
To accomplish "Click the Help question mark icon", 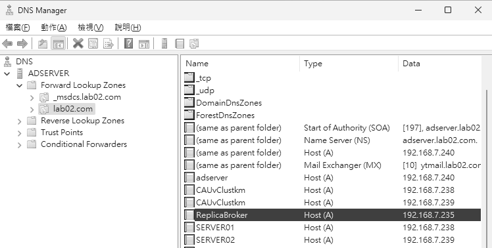I will [129, 43].
